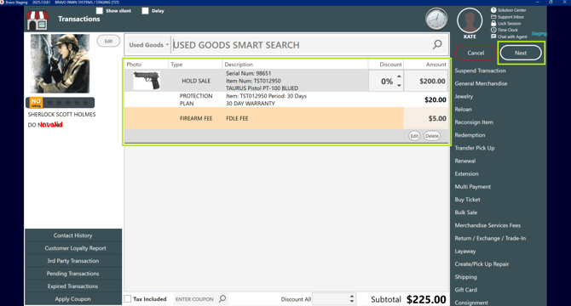This screenshot has width=571, height=306.
Task: Click the store home icon
Action: [x=37, y=20]
